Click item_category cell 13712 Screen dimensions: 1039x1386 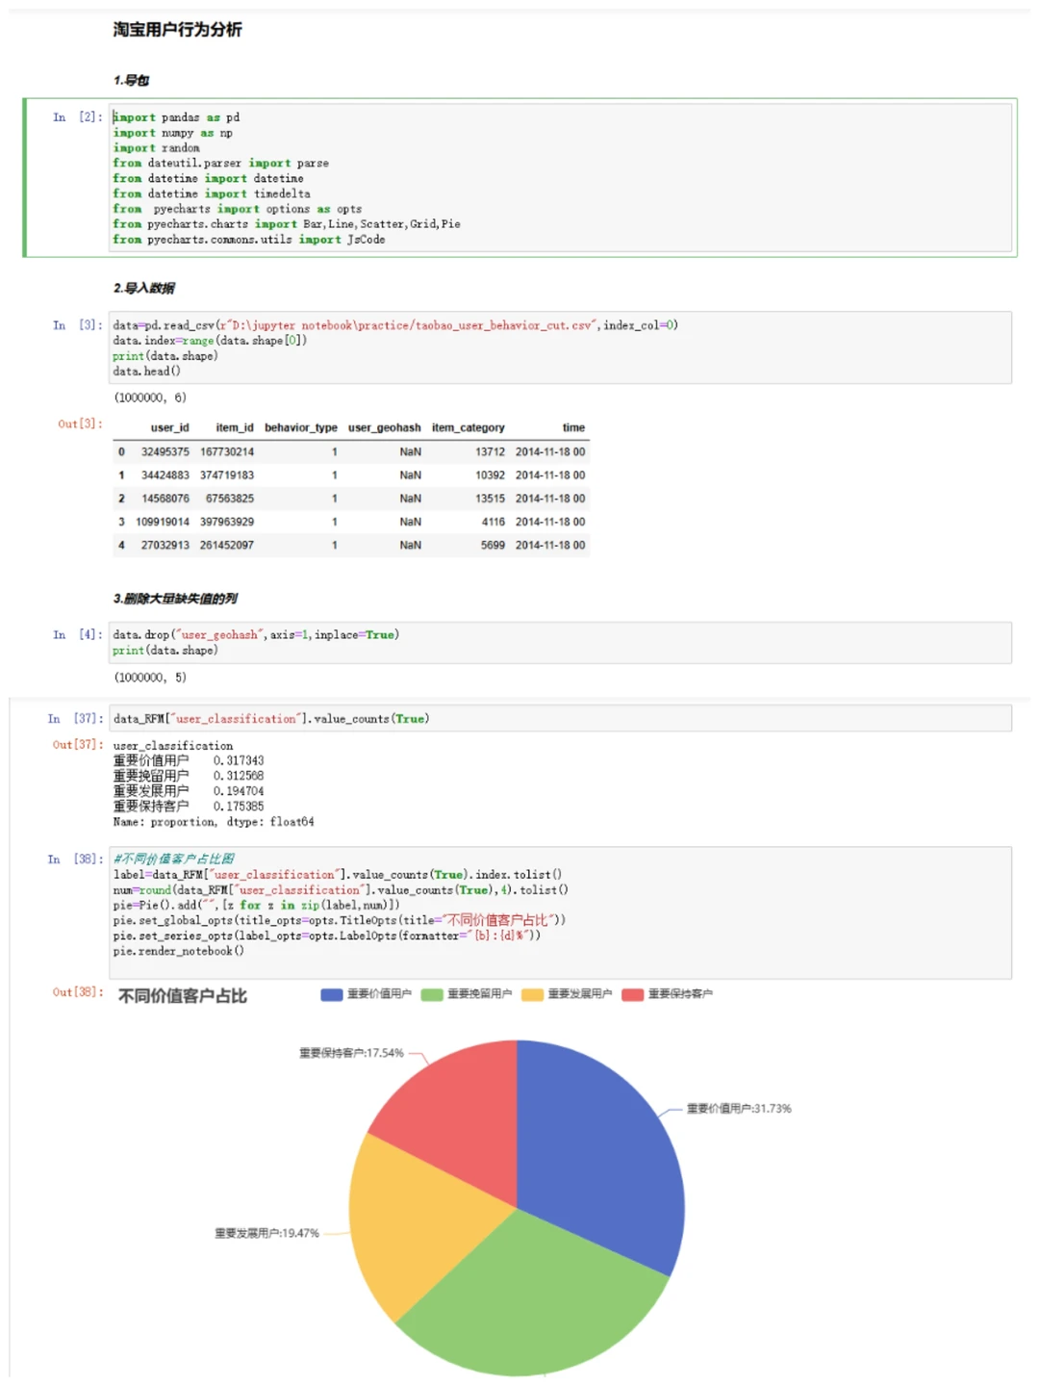point(490,451)
